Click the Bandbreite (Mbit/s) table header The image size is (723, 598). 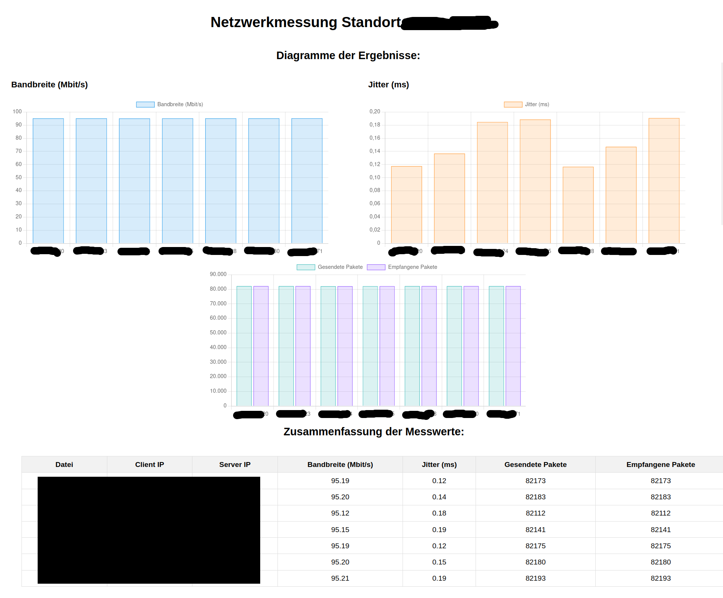[x=340, y=465]
